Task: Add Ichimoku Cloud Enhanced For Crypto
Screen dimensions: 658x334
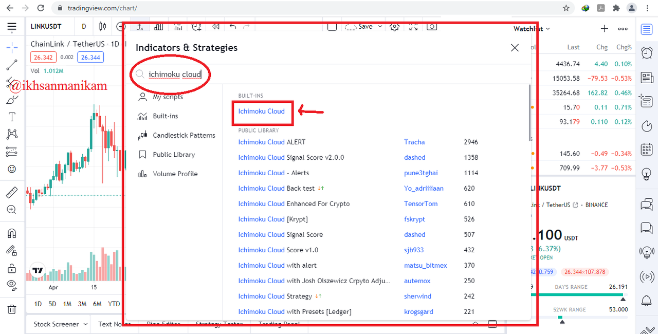Action: (294, 203)
